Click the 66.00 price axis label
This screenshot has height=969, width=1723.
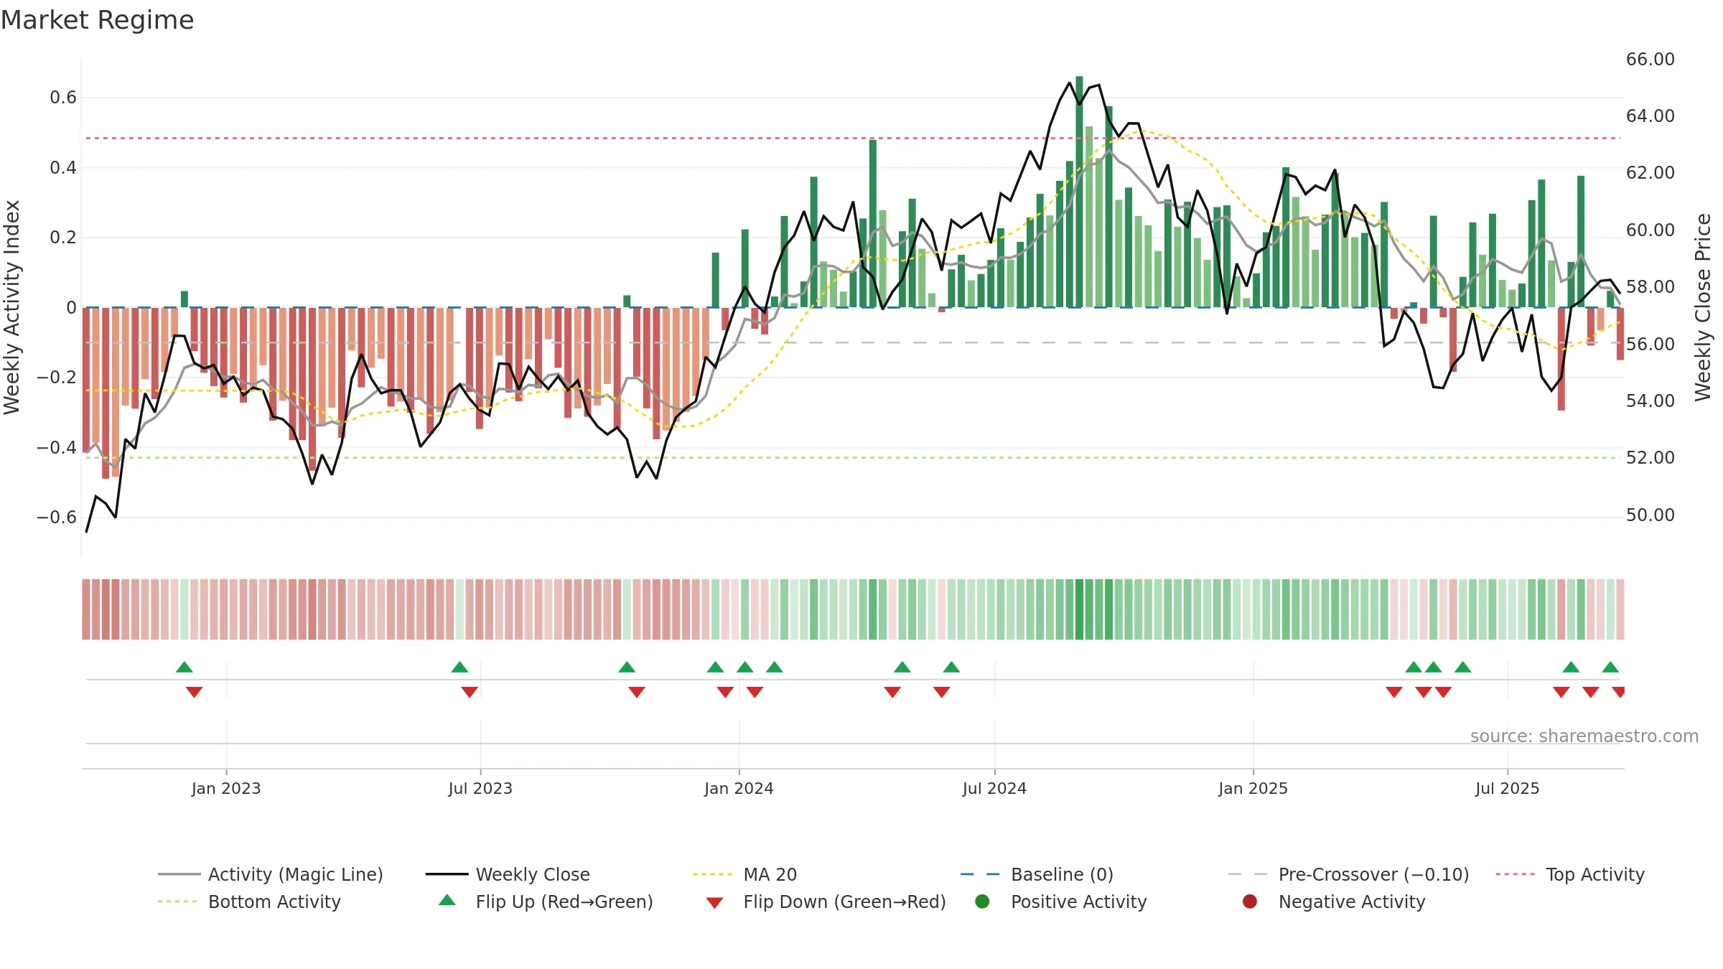coord(1650,60)
